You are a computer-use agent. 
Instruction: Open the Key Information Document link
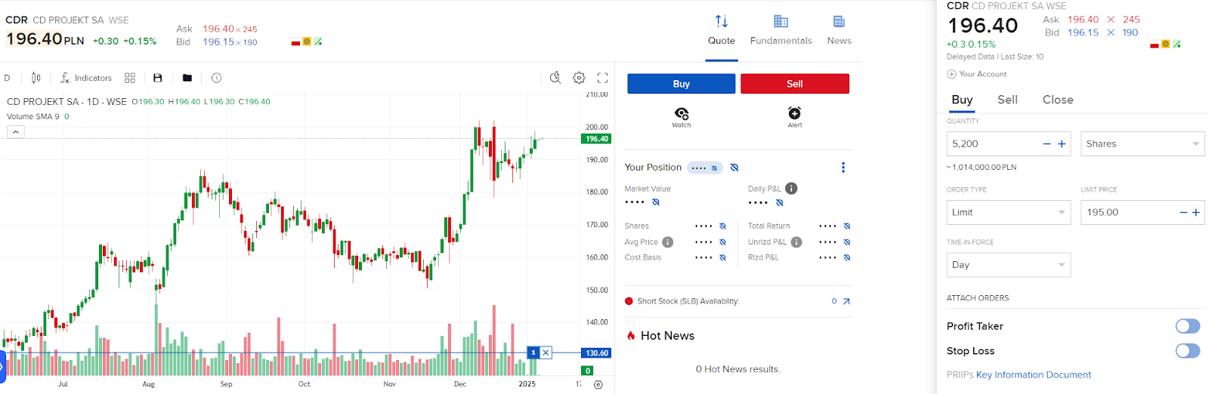coord(1034,375)
